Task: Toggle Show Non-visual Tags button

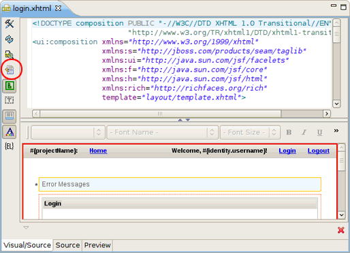Action: [x=10, y=100]
